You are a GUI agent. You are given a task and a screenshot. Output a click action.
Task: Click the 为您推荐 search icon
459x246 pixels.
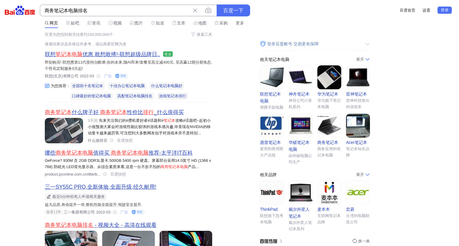[47, 86]
